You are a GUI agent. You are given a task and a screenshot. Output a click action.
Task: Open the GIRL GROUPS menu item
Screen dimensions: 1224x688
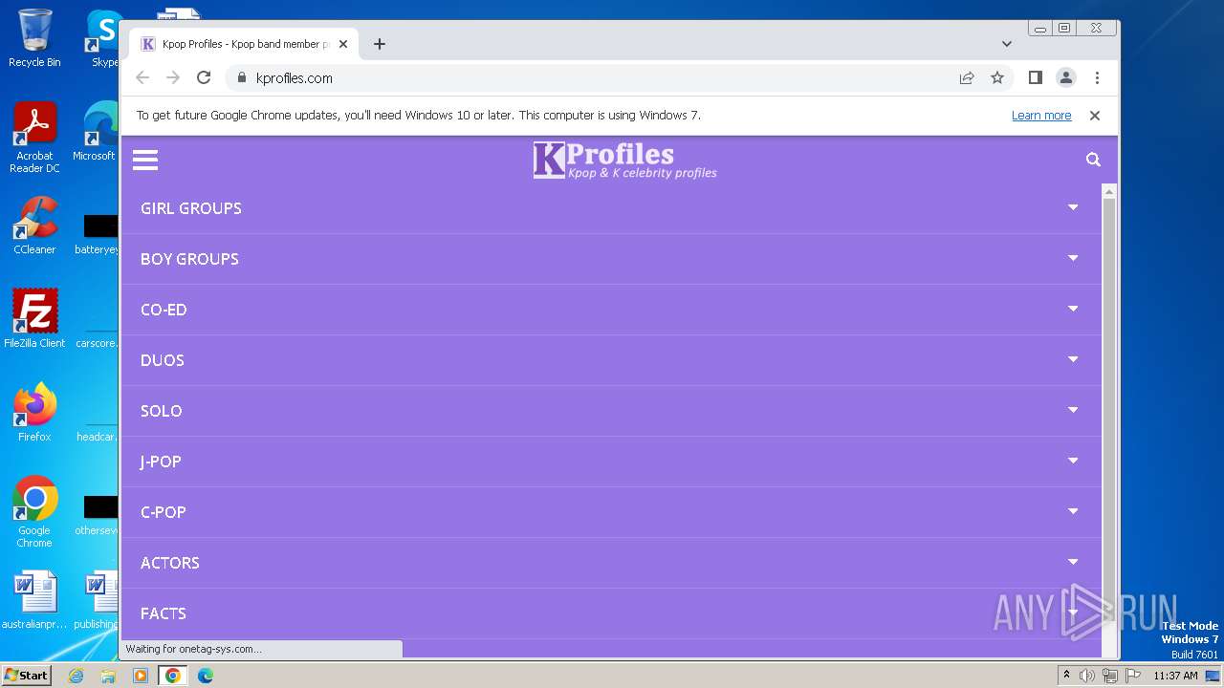pos(191,208)
